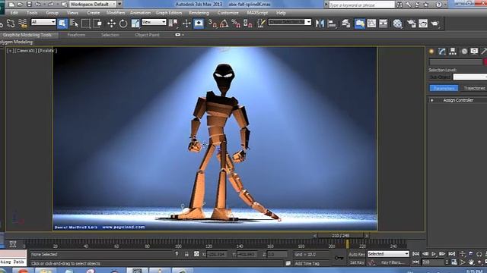Open the Material Editor

(x=397, y=24)
